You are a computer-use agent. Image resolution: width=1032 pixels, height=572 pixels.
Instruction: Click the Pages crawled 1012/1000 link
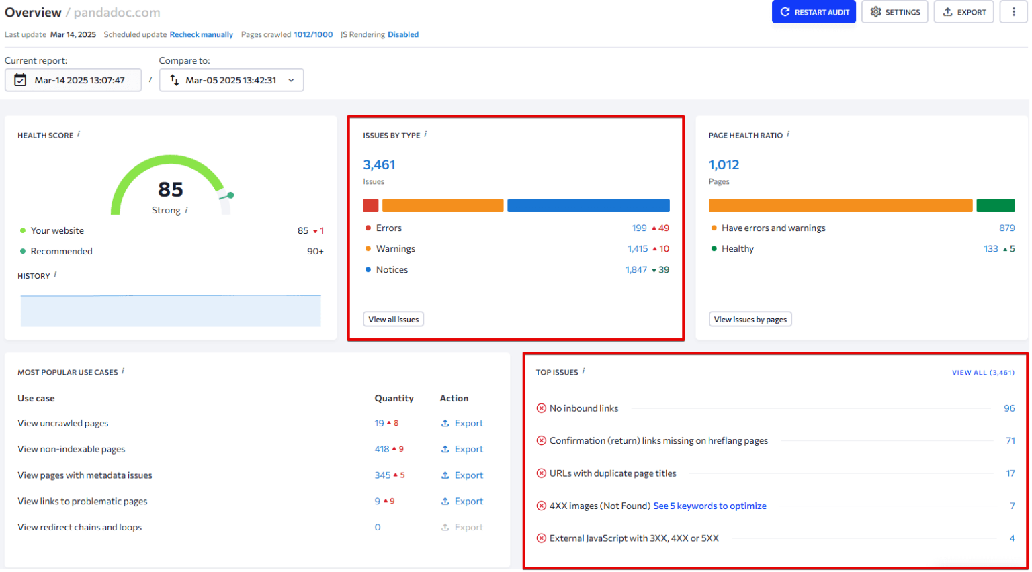click(x=312, y=34)
